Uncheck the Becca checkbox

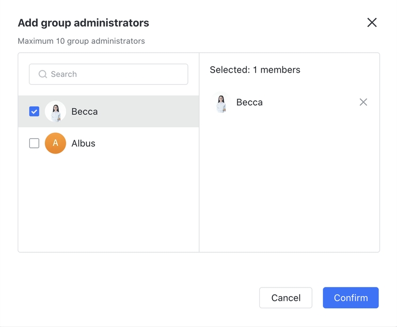(34, 111)
